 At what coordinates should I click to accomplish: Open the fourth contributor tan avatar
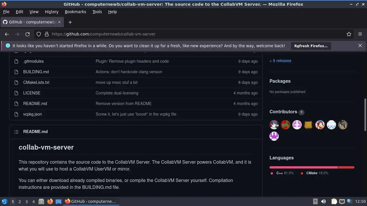309,125
